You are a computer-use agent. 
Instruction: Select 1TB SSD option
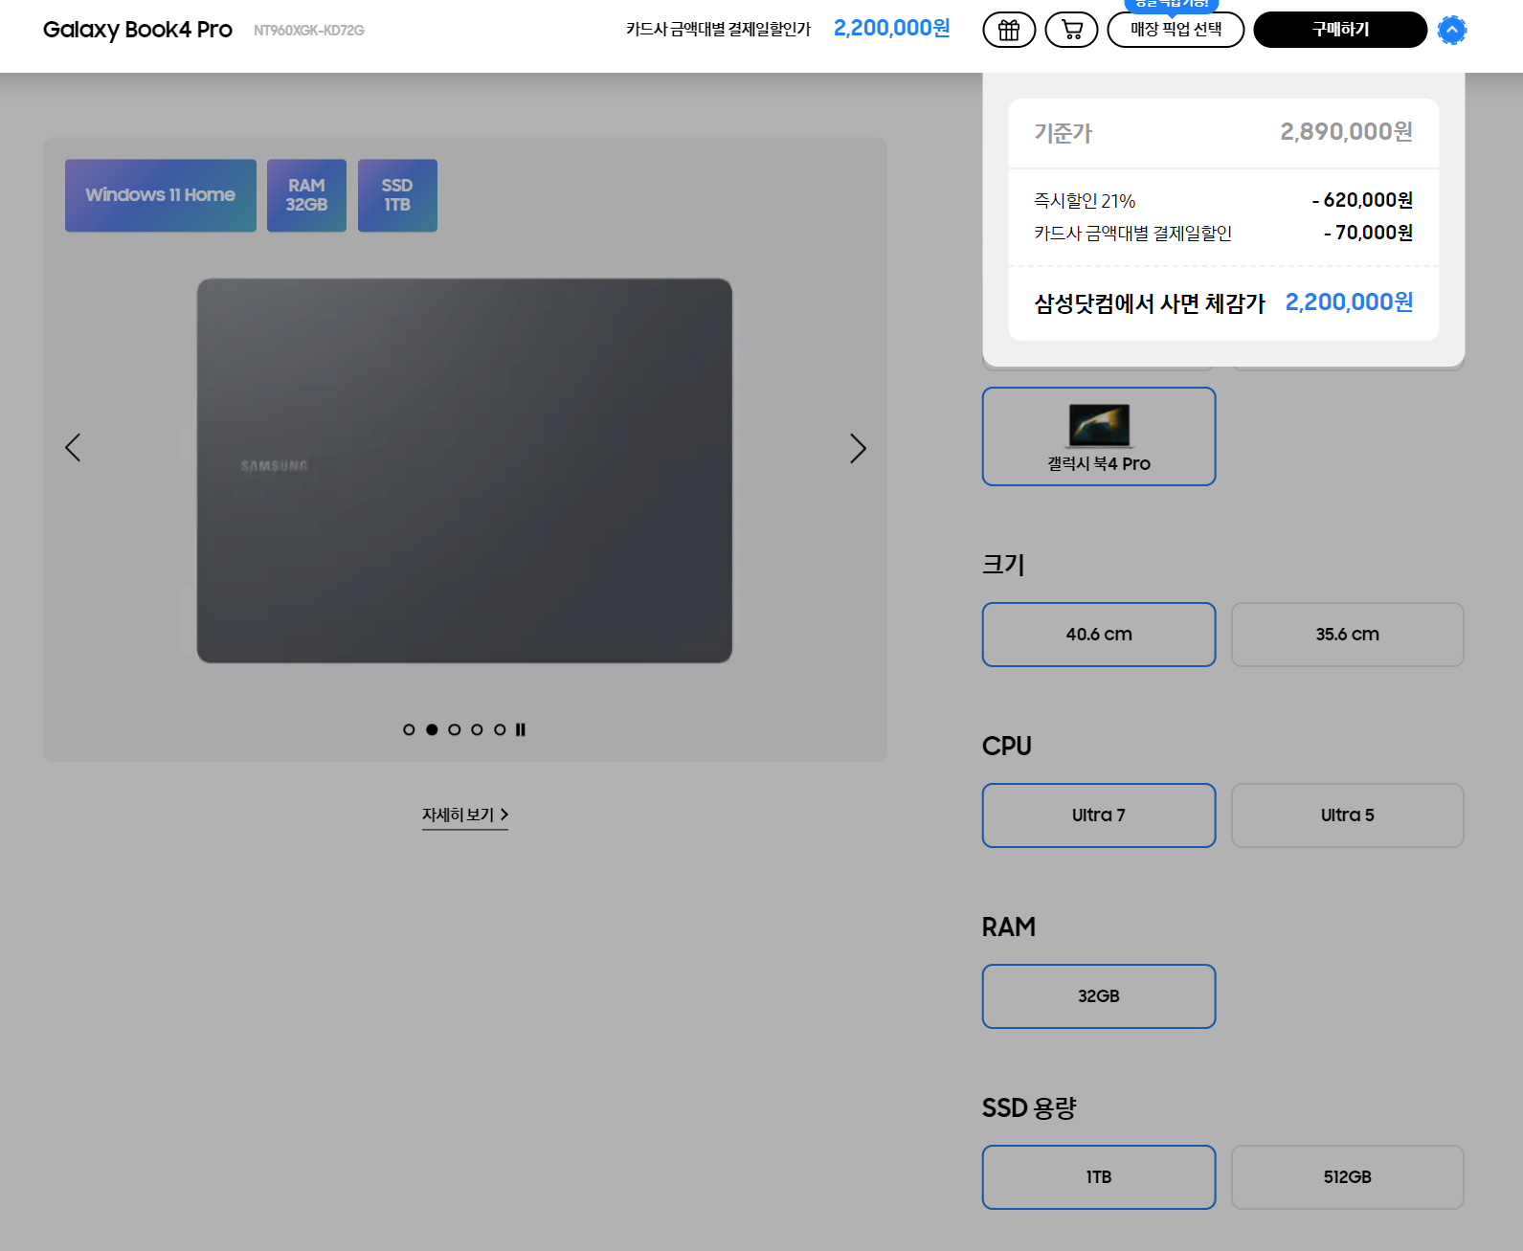[x=1099, y=1177]
